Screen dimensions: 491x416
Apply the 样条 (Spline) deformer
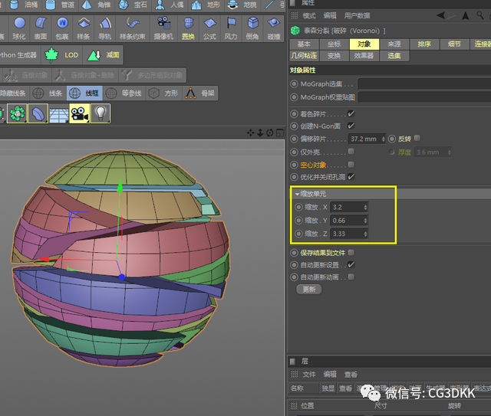click(84, 28)
